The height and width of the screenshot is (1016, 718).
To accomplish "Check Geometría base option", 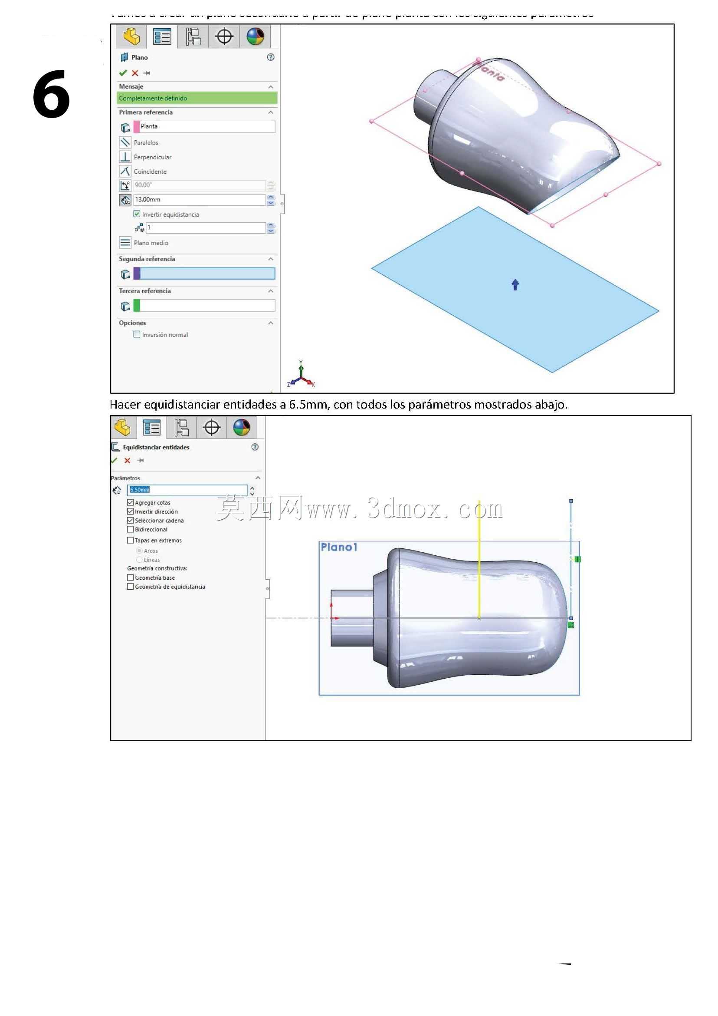I will (131, 578).
